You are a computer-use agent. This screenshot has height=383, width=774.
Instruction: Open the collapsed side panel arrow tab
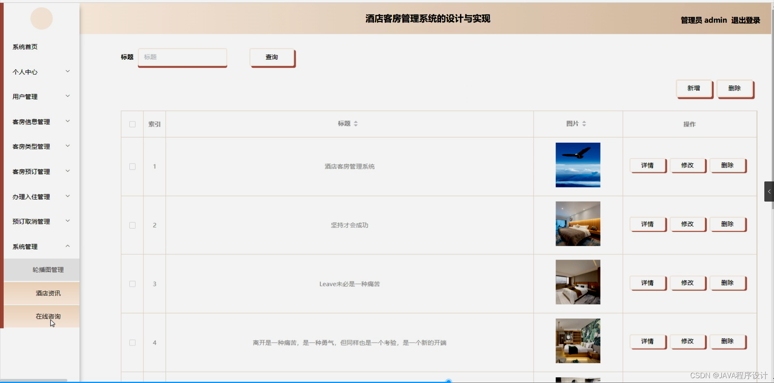[x=769, y=191]
